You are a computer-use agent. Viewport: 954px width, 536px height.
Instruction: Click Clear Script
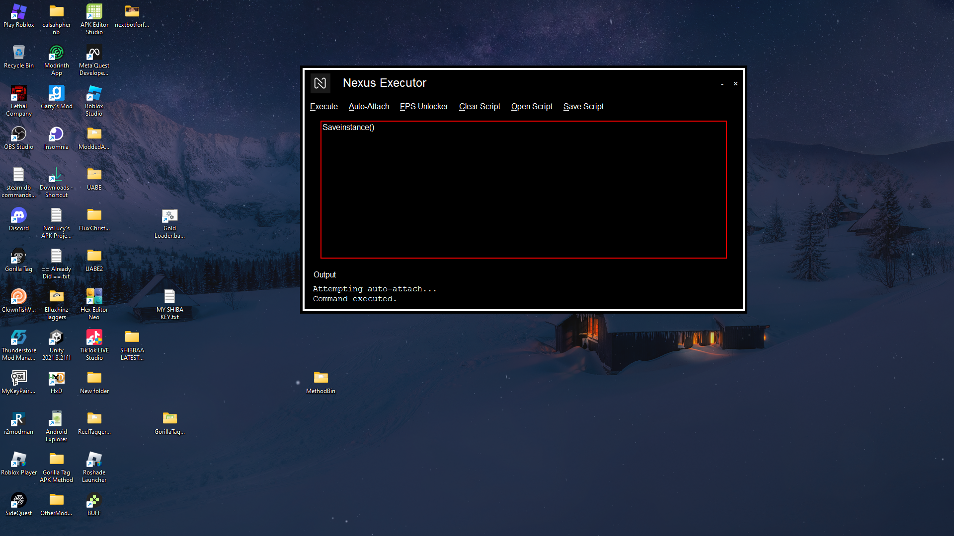(479, 106)
